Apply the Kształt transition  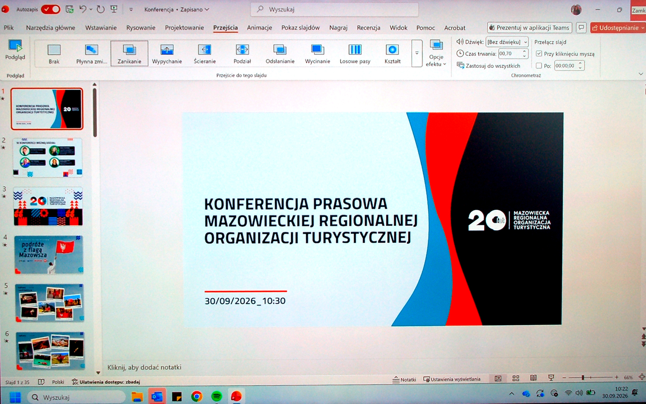[392, 53]
